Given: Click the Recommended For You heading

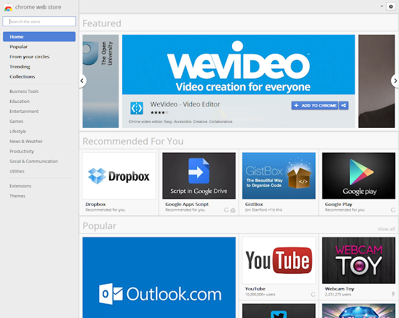Looking at the screenshot, I should [x=133, y=141].
